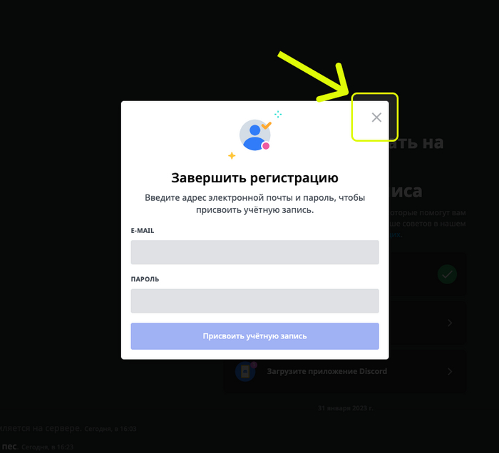Click the teal sparkle above the avatar
This screenshot has width=499, height=453.
[278, 114]
